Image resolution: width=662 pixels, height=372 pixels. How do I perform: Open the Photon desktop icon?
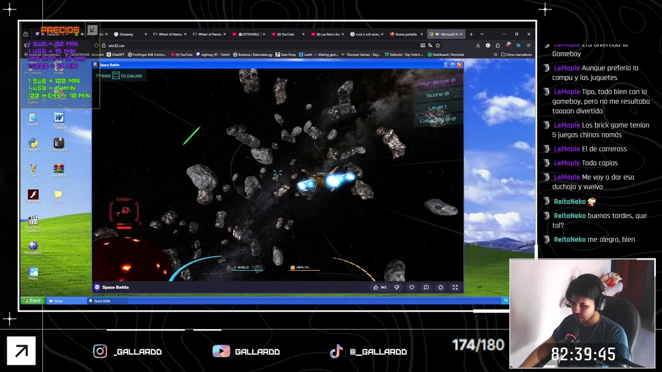(x=33, y=274)
